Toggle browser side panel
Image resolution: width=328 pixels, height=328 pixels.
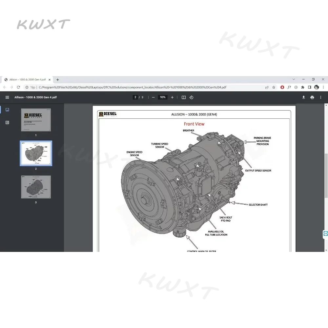point(310,87)
